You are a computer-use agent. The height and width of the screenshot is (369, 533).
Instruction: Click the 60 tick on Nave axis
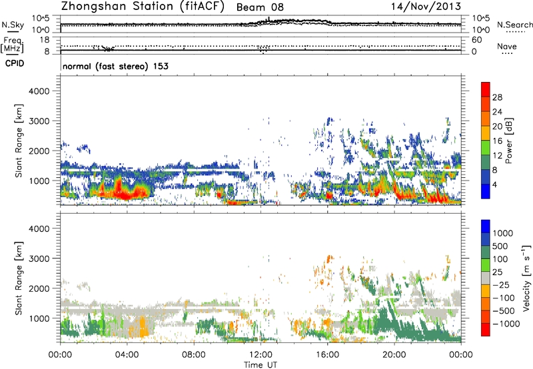point(476,40)
